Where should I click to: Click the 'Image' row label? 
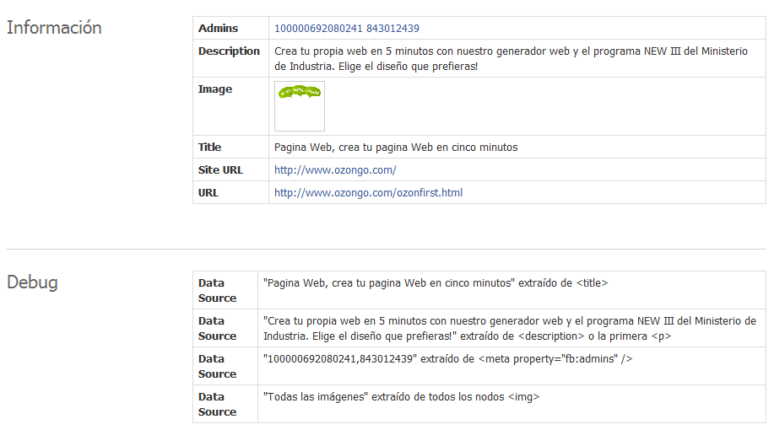(215, 89)
